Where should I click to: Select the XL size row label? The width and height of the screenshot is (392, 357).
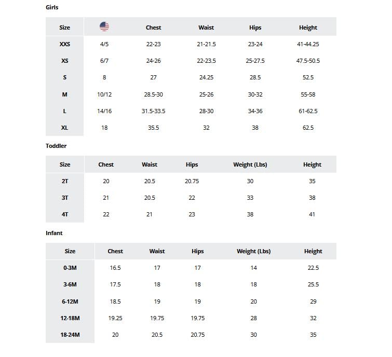pyautogui.click(x=65, y=128)
